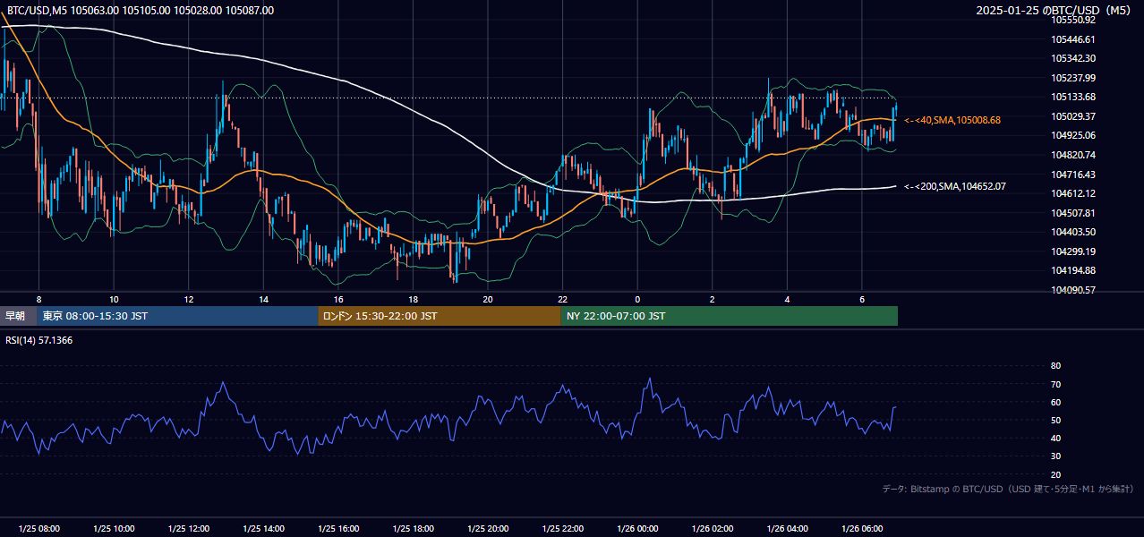Click time label 1/26 06:00
The height and width of the screenshot is (537, 1144).
coord(862,529)
